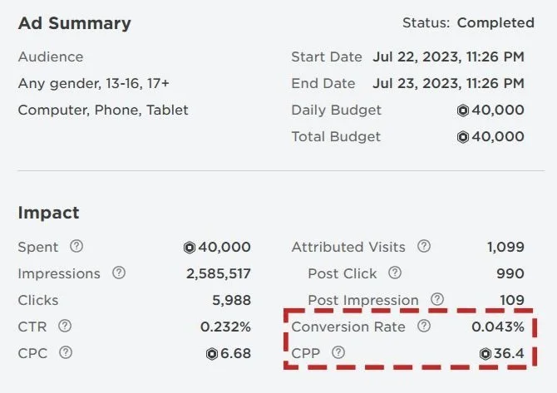This screenshot has width=557, height=393.
Task: Click the help icon next to Spent
Action: coord(76,246)
